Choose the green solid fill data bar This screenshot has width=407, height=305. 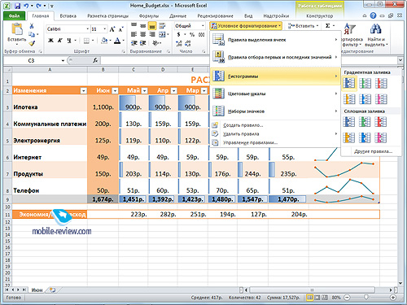(x=365, y=122)
